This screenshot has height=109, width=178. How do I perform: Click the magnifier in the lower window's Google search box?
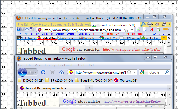coord(167,72)
